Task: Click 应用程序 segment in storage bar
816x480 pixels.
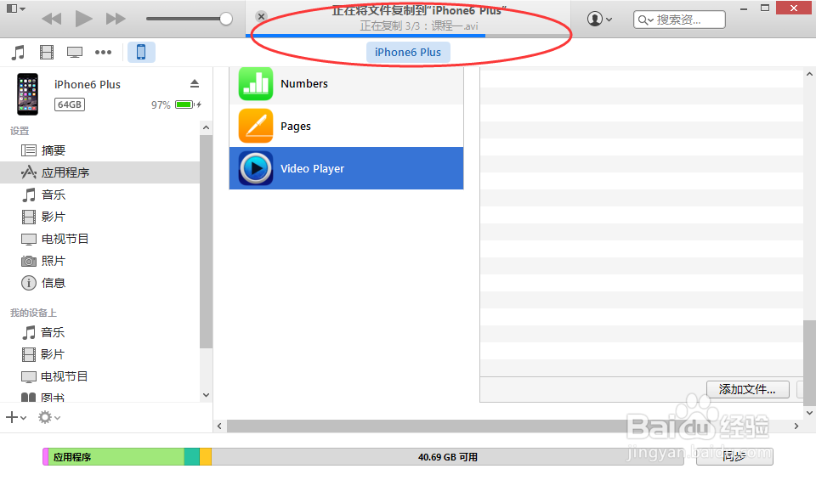Action: (116, 456)
